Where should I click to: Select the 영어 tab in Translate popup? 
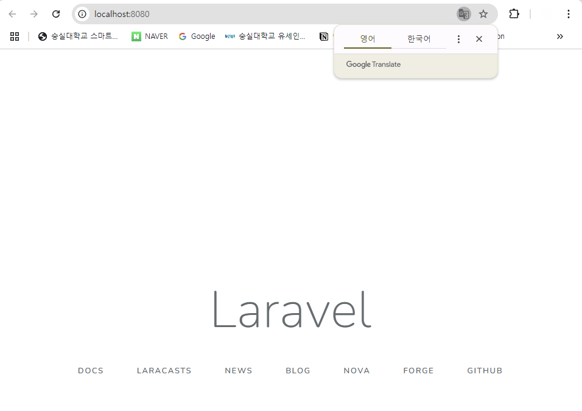click(x=368, y=39)
